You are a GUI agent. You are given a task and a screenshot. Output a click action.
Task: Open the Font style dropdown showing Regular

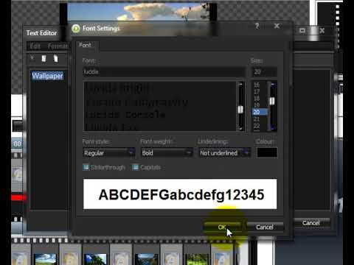(x=109, y=153)
